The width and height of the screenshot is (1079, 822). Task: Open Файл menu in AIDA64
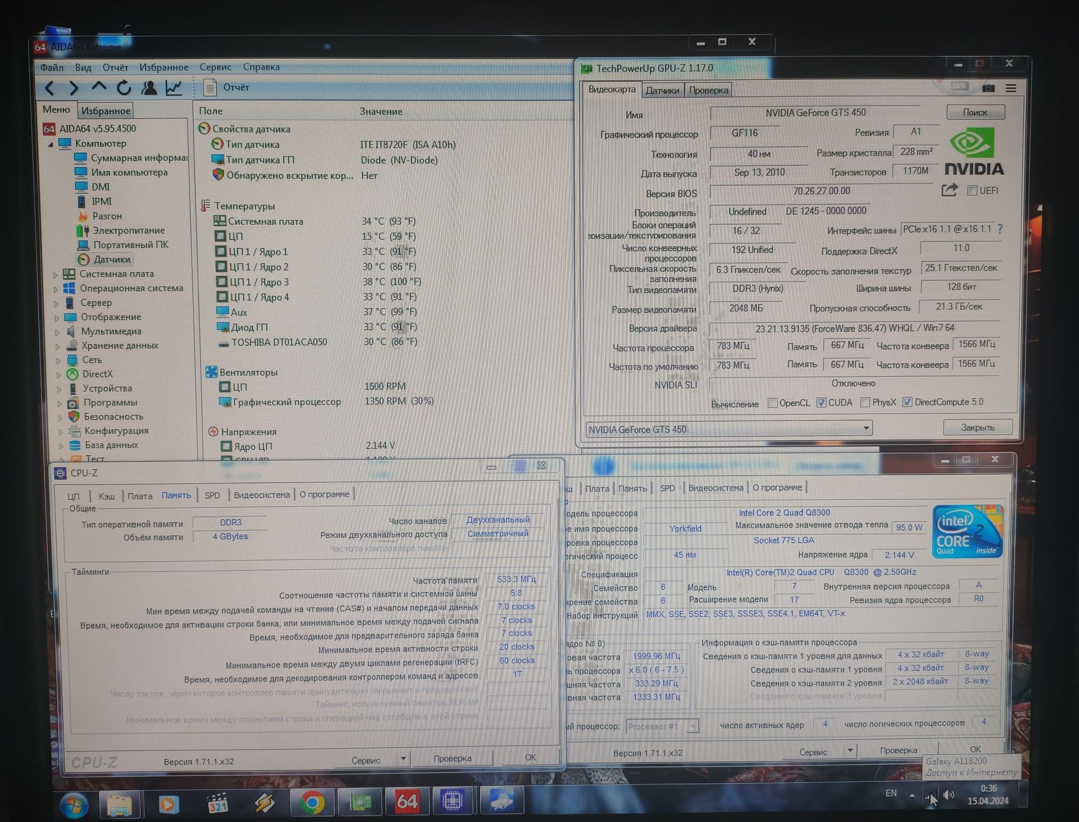(52, 68)
